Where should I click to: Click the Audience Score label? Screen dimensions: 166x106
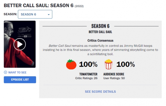[114, 74]
